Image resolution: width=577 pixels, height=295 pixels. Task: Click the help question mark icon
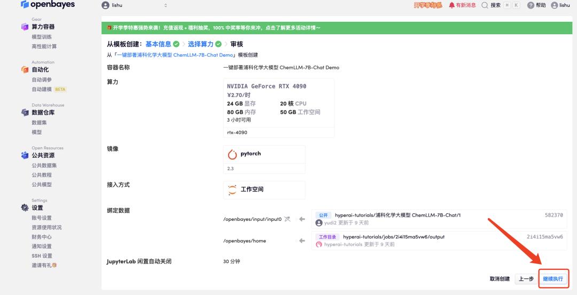click(531, 5)
